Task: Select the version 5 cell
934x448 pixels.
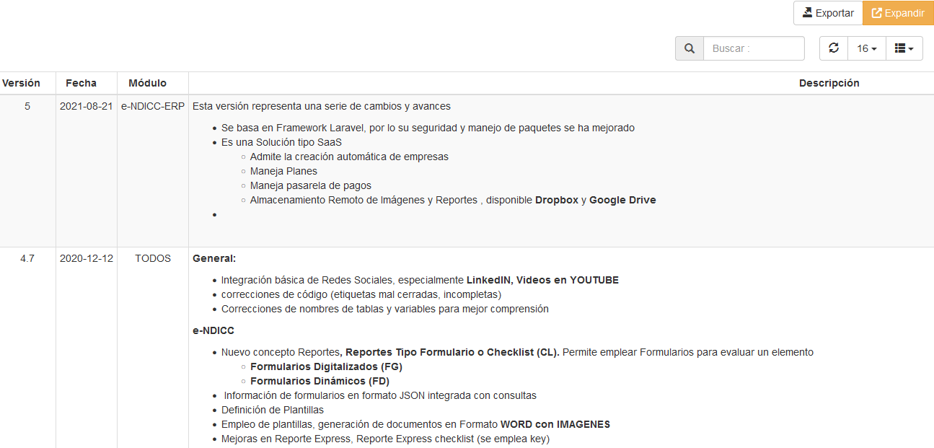Action: tap(27, 106)
